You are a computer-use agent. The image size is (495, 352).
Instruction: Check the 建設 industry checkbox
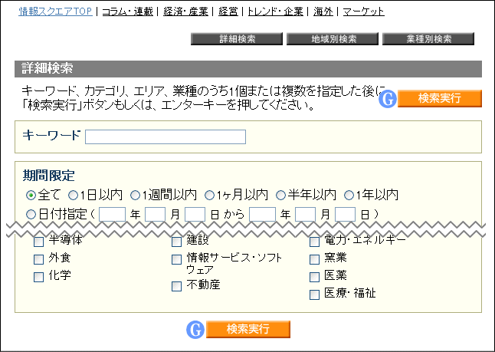click(x=176, y=242)
